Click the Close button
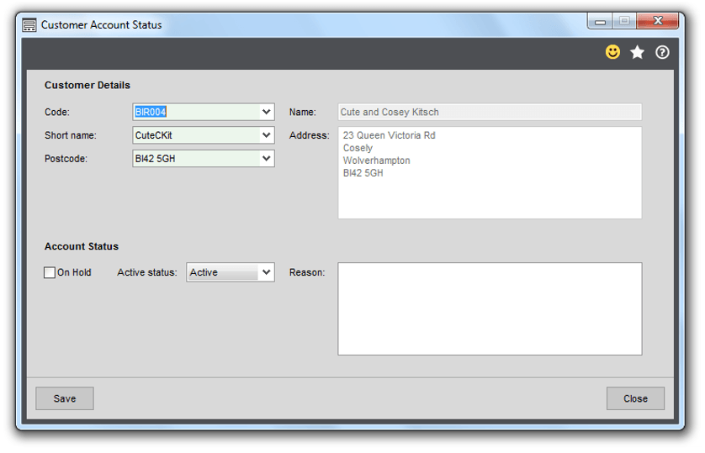This screenshot has height=453, width=705. [x=635, y=398]
